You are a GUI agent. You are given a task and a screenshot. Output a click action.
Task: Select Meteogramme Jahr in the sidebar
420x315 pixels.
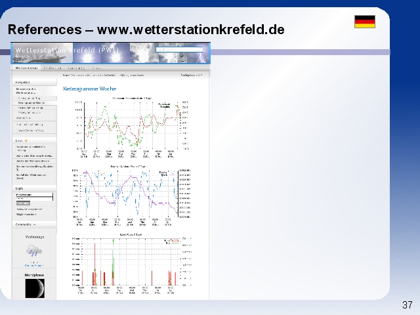[x=30, y=112]
